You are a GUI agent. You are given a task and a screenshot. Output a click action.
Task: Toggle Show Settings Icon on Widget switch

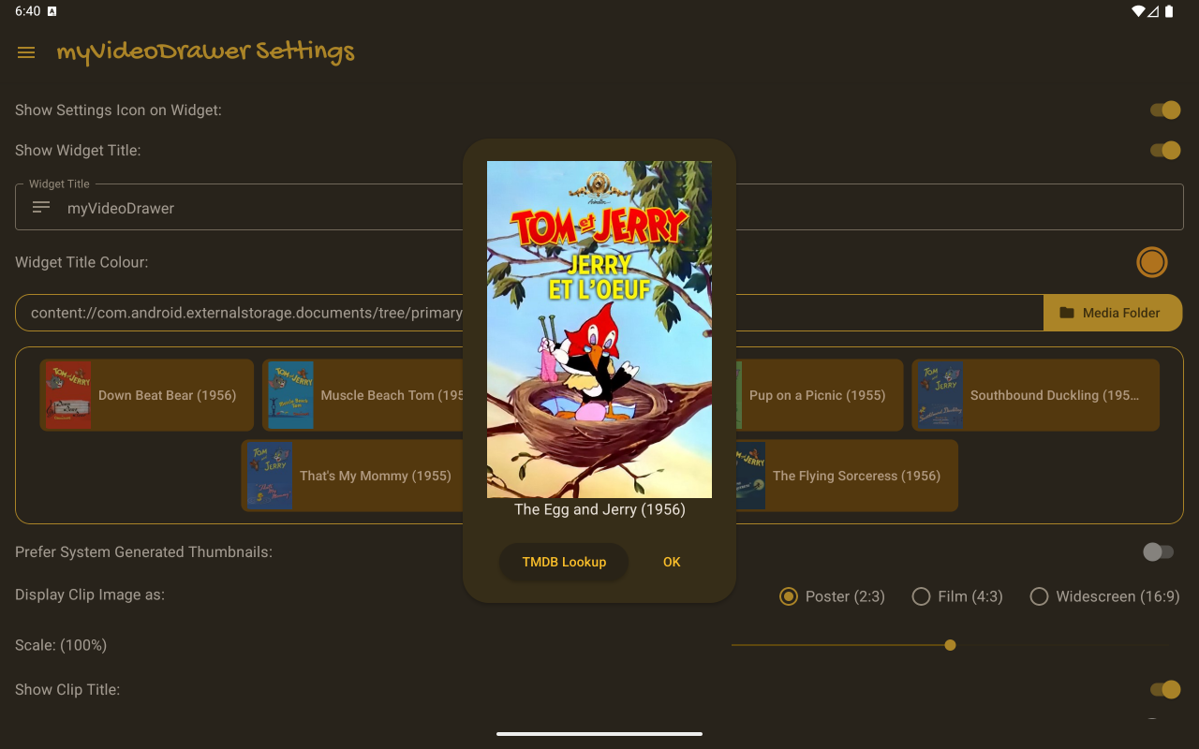tap(1165, 110)
